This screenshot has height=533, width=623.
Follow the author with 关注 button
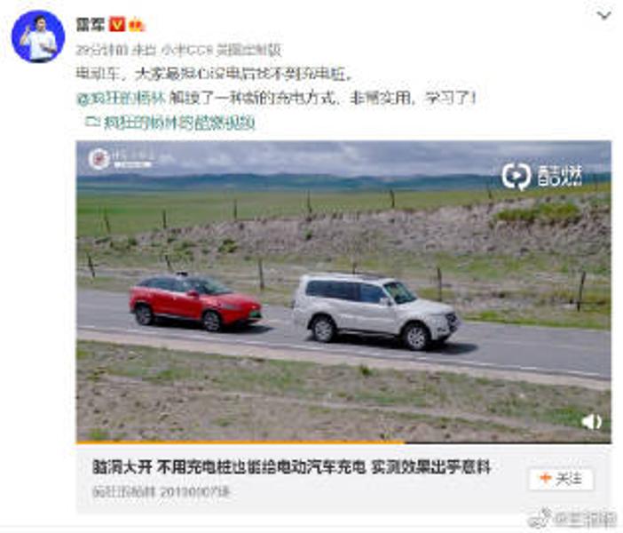click(x=561, y=480)
